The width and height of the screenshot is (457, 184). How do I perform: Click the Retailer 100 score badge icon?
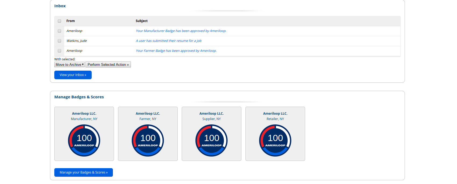275,140
